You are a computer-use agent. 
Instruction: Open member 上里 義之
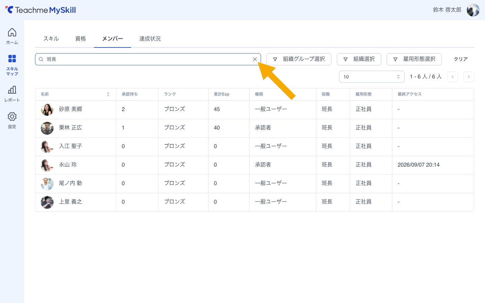pos(70,202)
